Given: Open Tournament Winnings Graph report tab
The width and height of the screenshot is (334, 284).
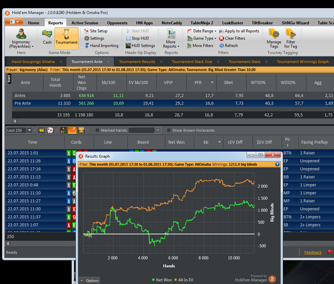Looking at the screenshot, I should pos(303,62).
